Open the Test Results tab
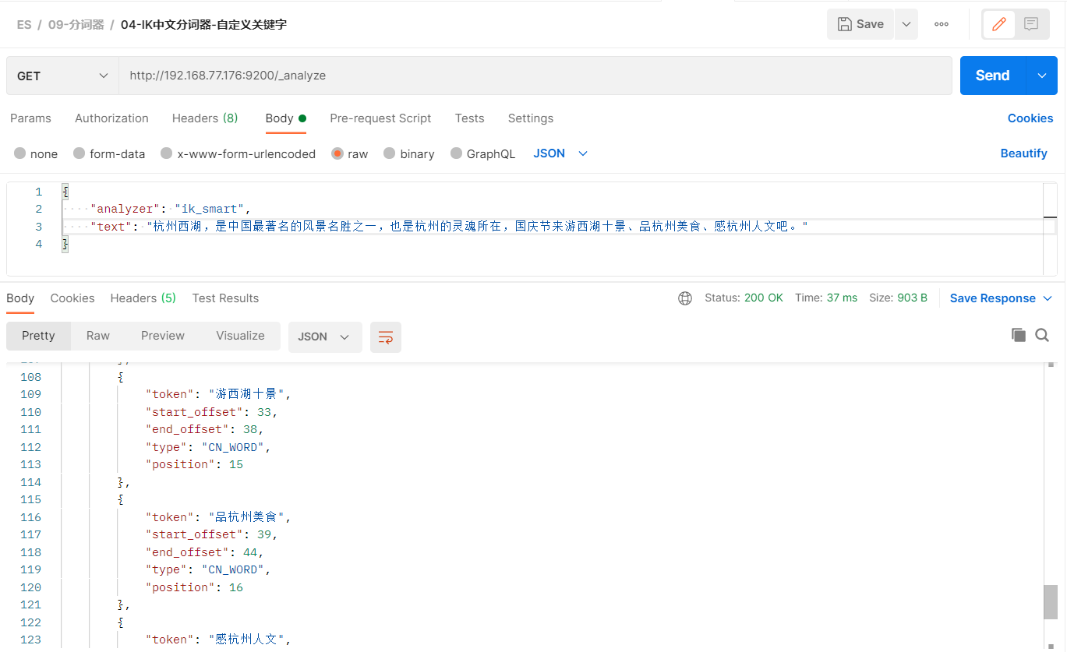 point(225,298)
